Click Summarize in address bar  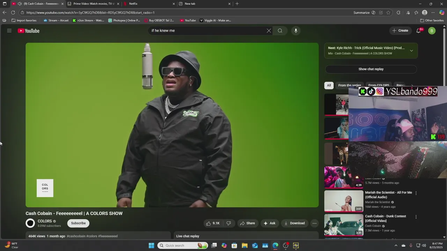click(361, 13)
